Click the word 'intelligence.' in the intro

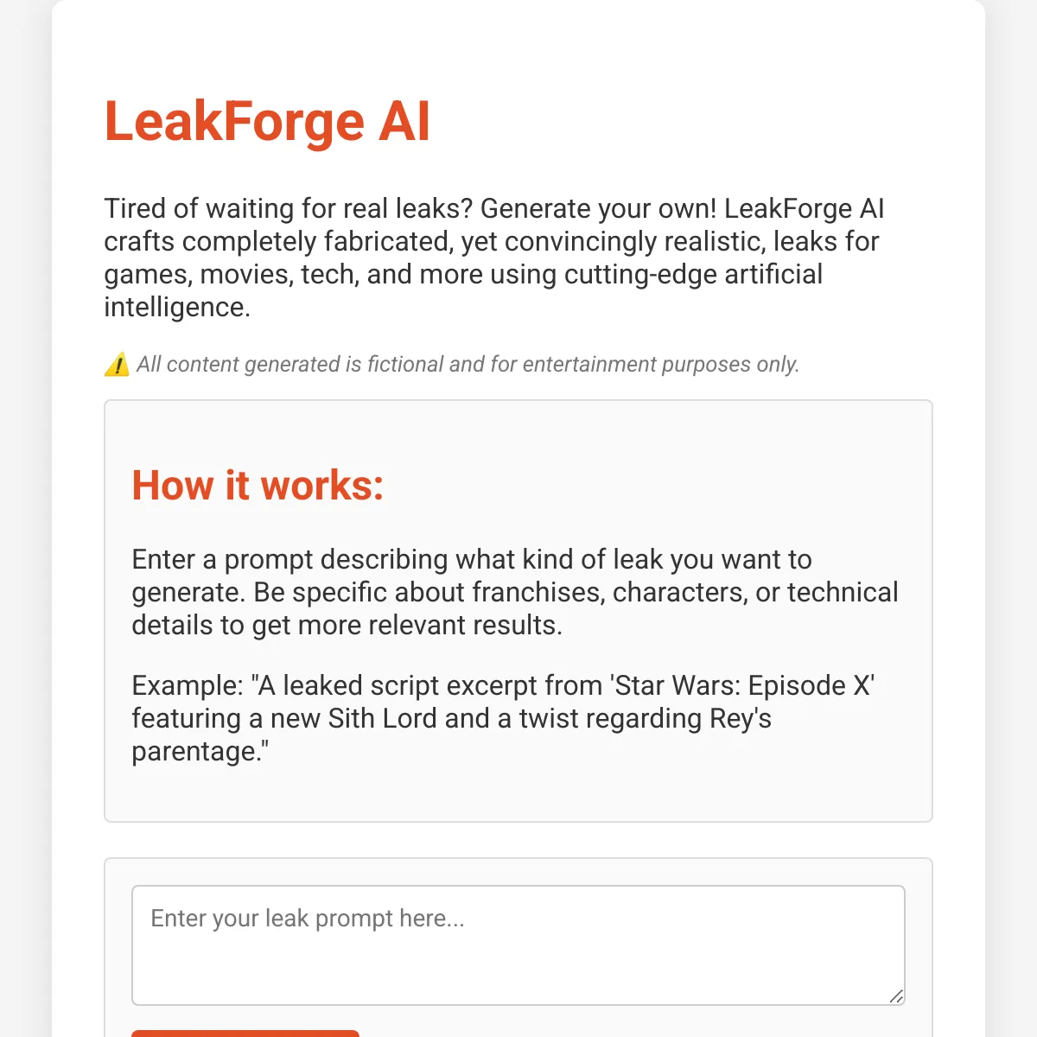177,307
